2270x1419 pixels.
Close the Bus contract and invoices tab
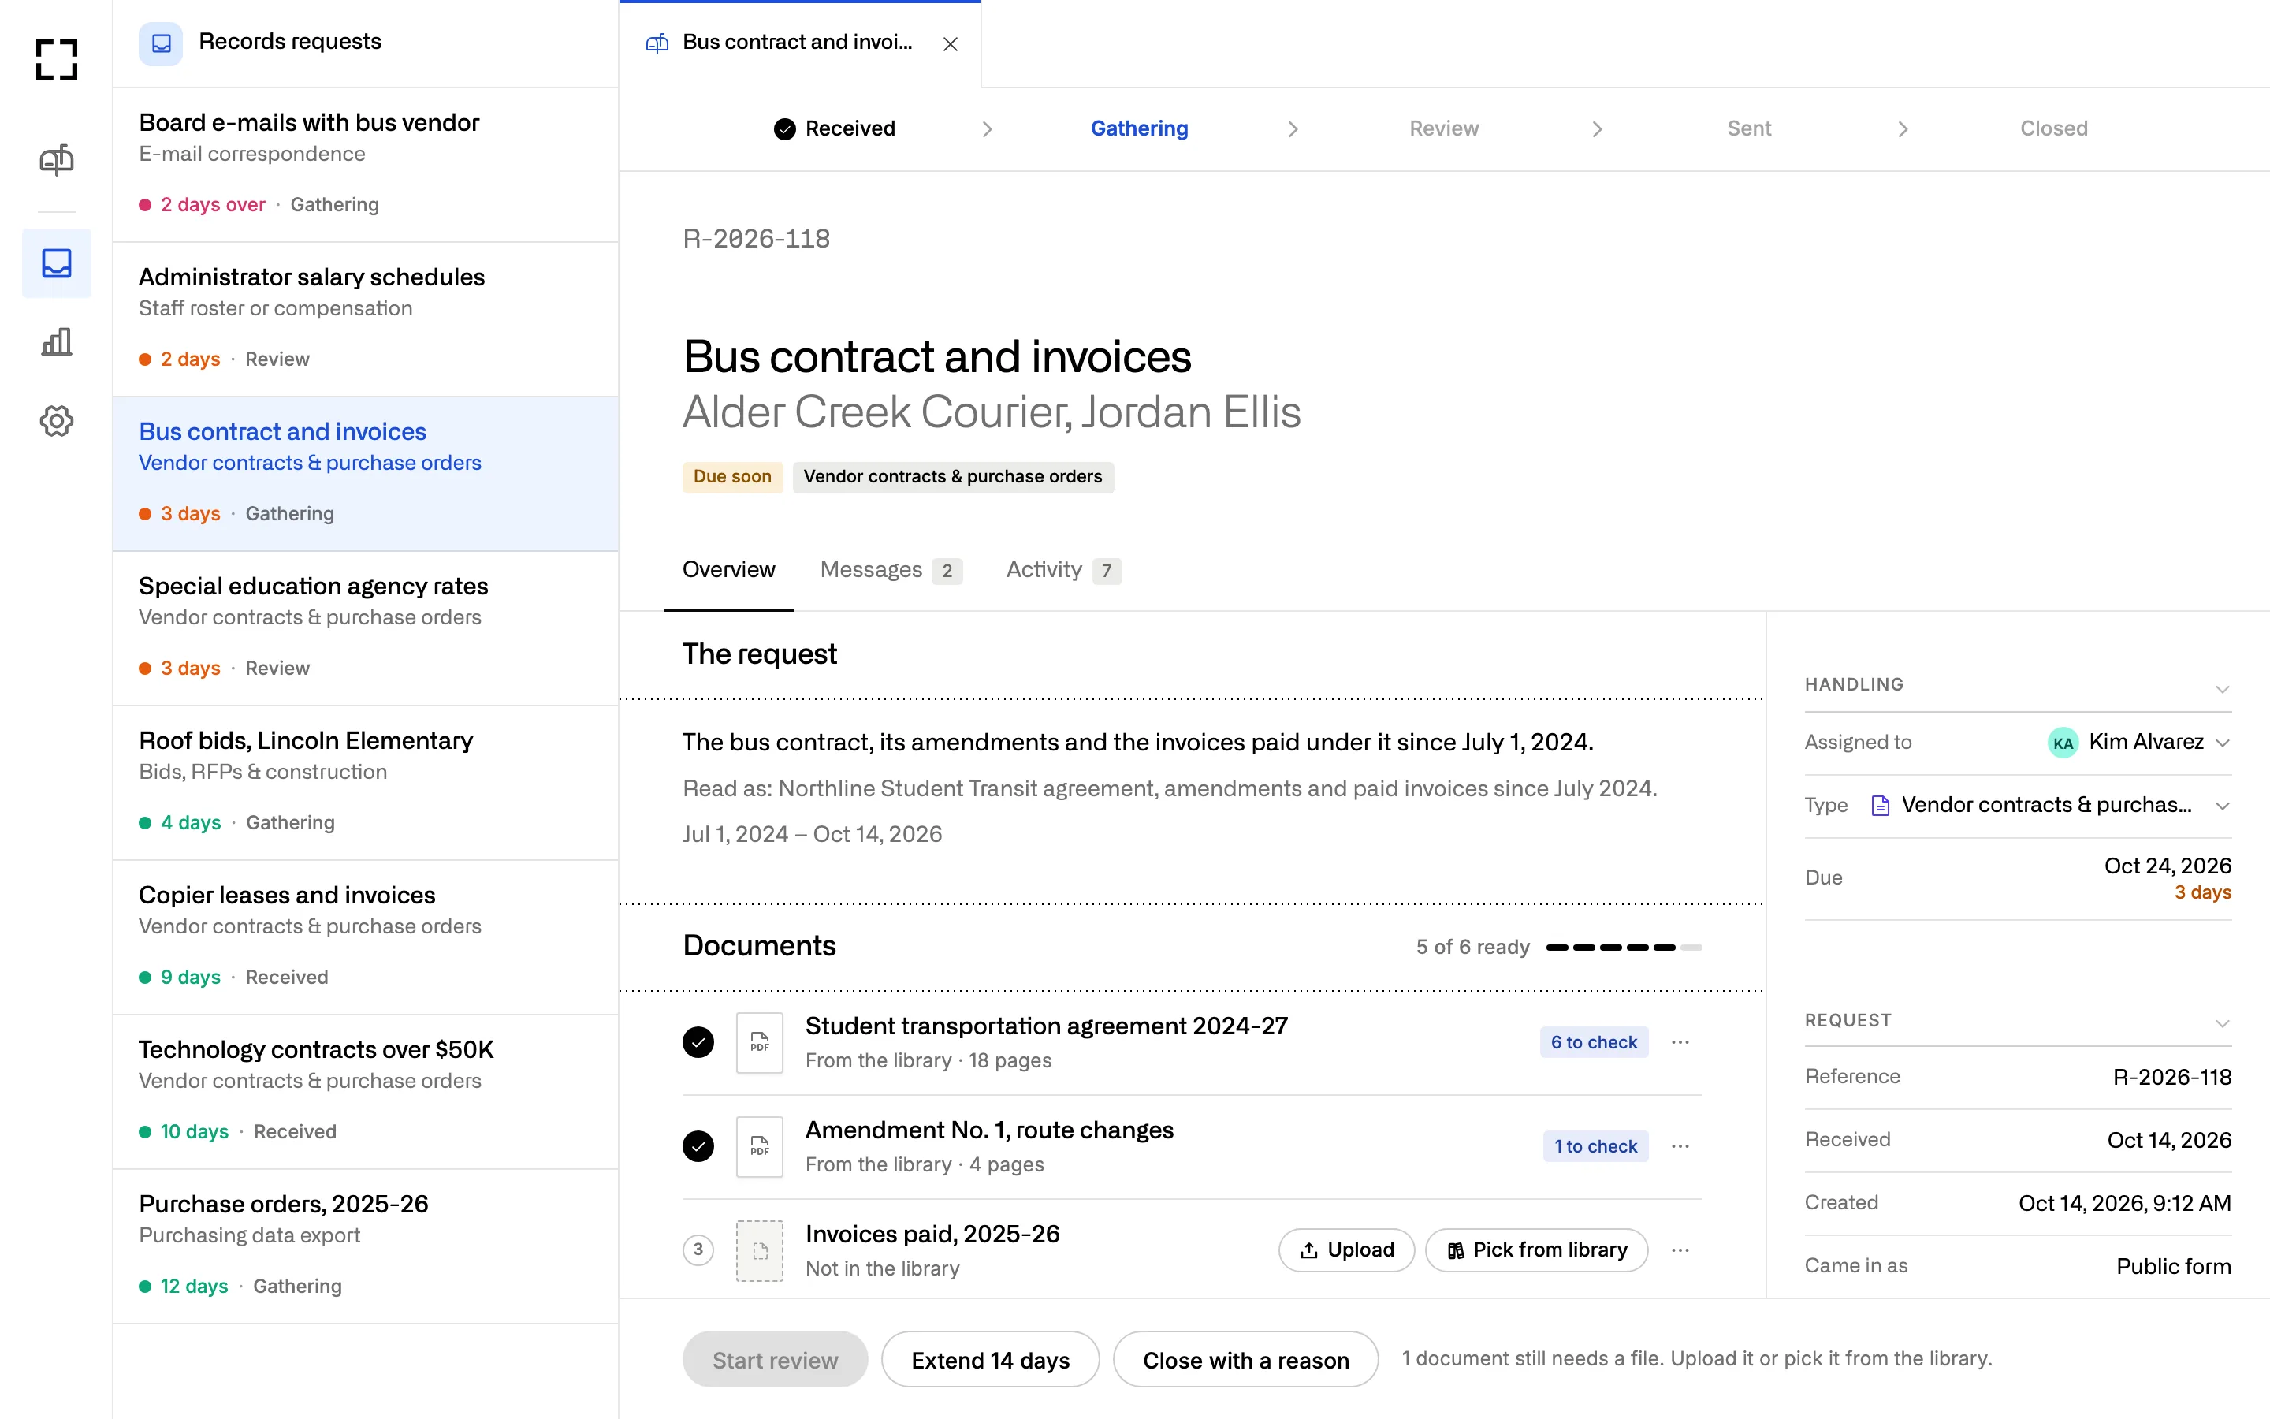pos(951,44)
